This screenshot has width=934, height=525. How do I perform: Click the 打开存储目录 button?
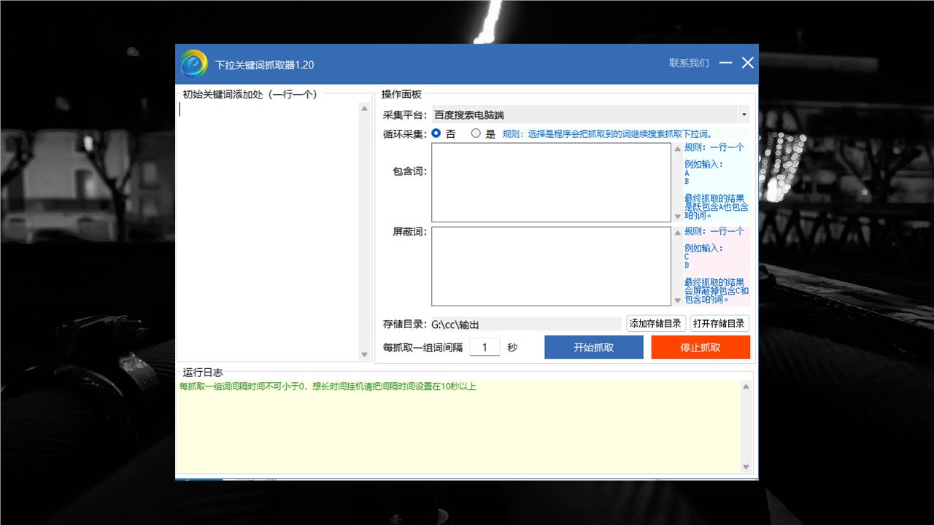(719, 324)
